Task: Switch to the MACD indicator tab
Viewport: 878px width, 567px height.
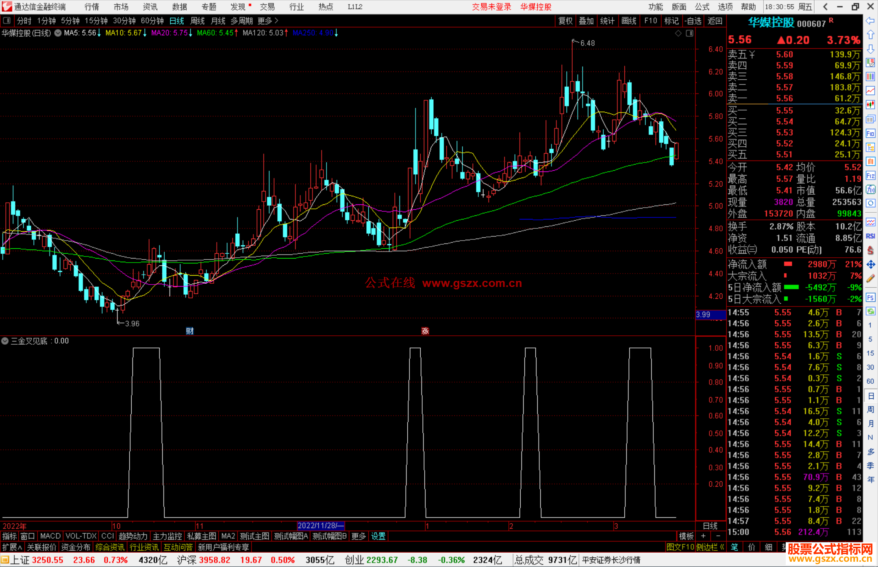Action: tap(50, 536)
